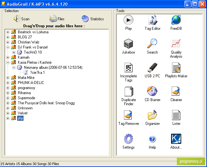Click the AudioGrail title bar app icon
The height and width of the screenshot is (167, 207).
point(3,4)
